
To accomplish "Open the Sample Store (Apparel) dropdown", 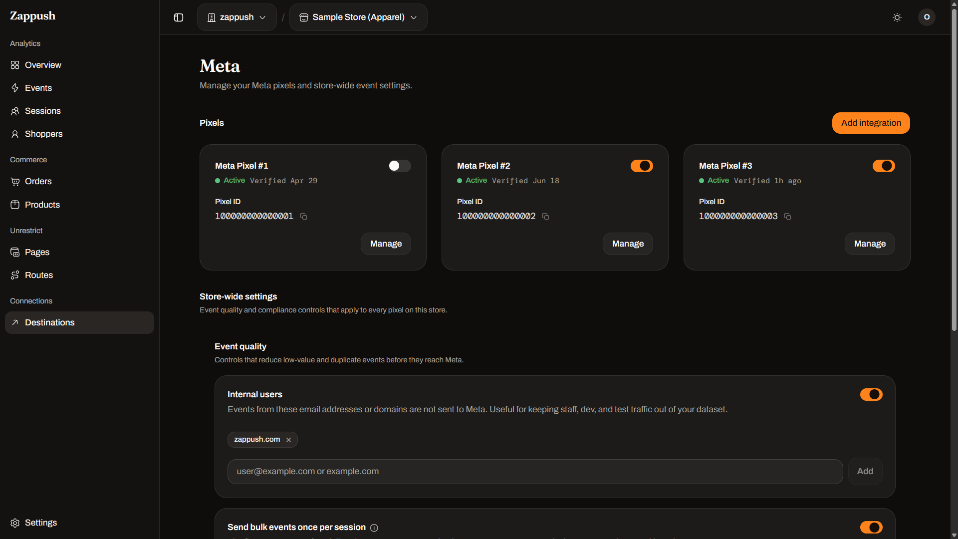I will click(358, 17).
